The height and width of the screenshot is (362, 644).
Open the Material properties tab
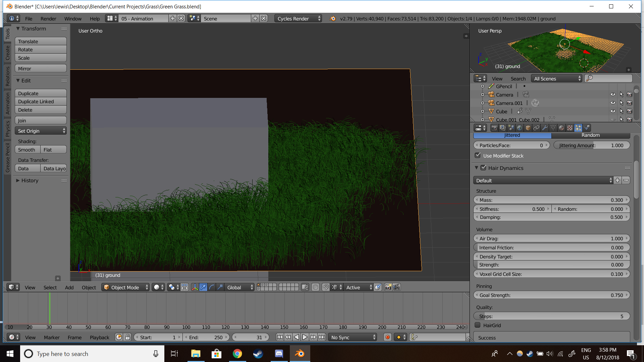pos(562,128)
